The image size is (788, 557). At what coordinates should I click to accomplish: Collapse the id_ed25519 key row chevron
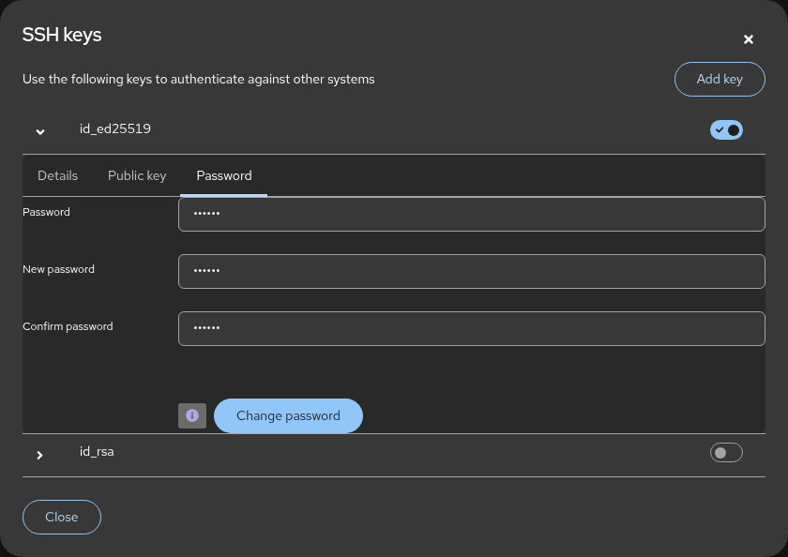pos(40,131)
